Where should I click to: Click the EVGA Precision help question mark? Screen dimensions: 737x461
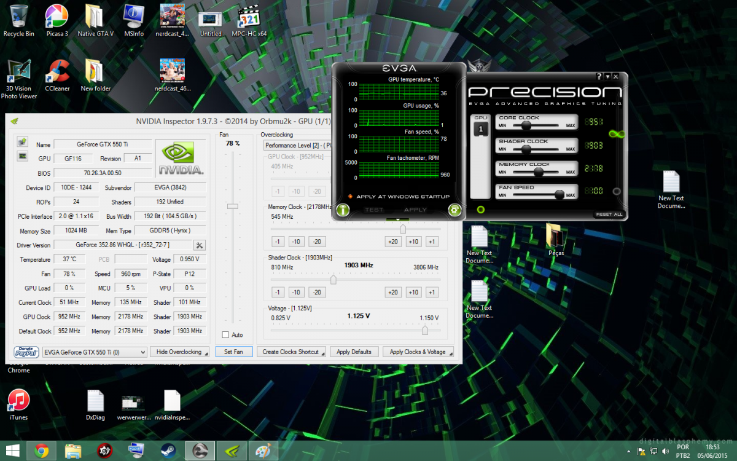(599, 77)
